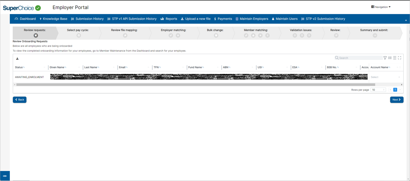Click the bottom-left sidebar toggle icon
410x181 pixels.
tap(5, 176)
